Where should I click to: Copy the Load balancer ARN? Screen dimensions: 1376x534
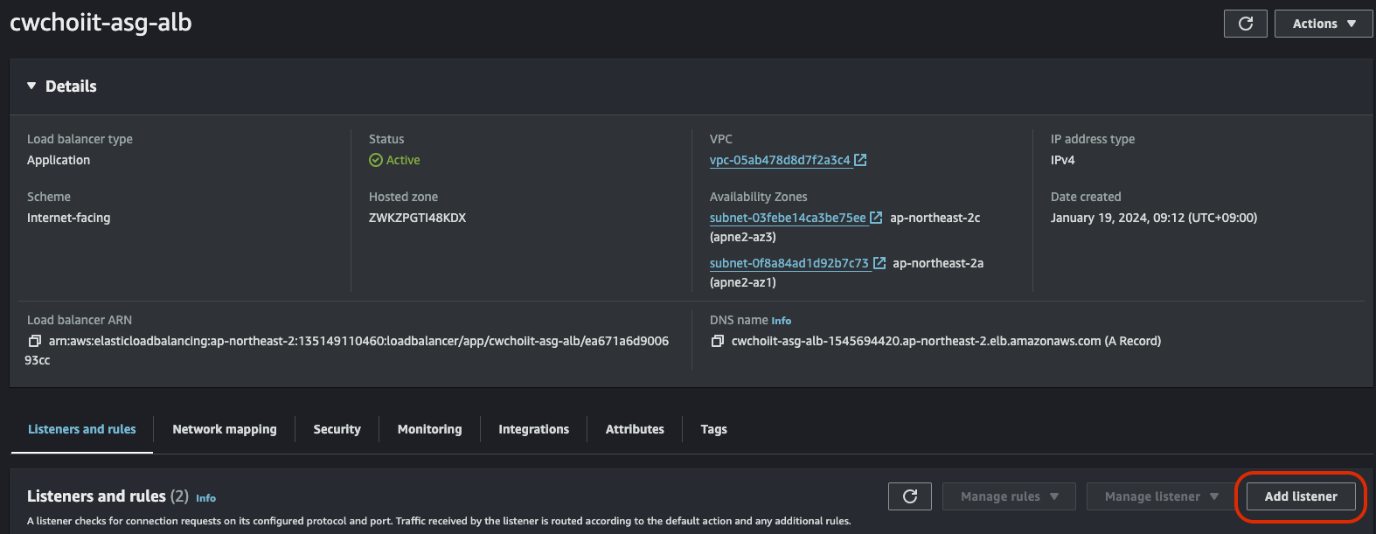35,341
